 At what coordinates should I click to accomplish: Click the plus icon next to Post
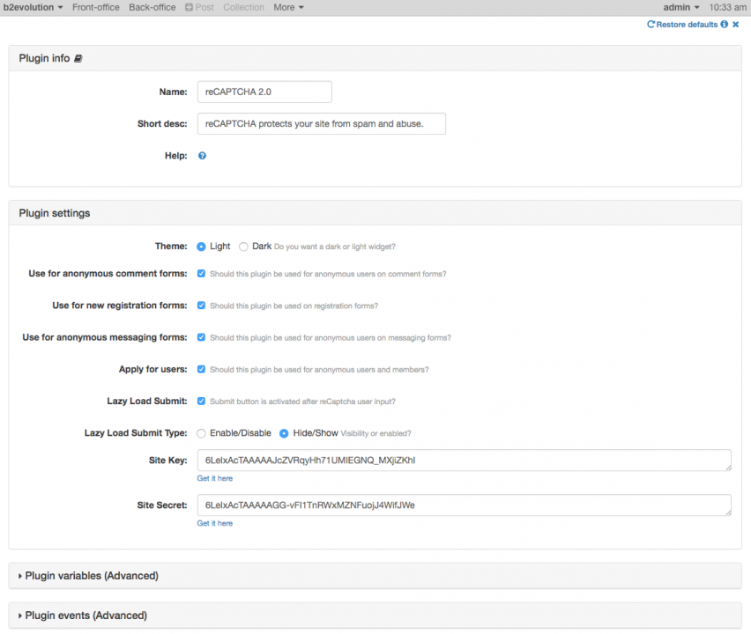(190, 7)
